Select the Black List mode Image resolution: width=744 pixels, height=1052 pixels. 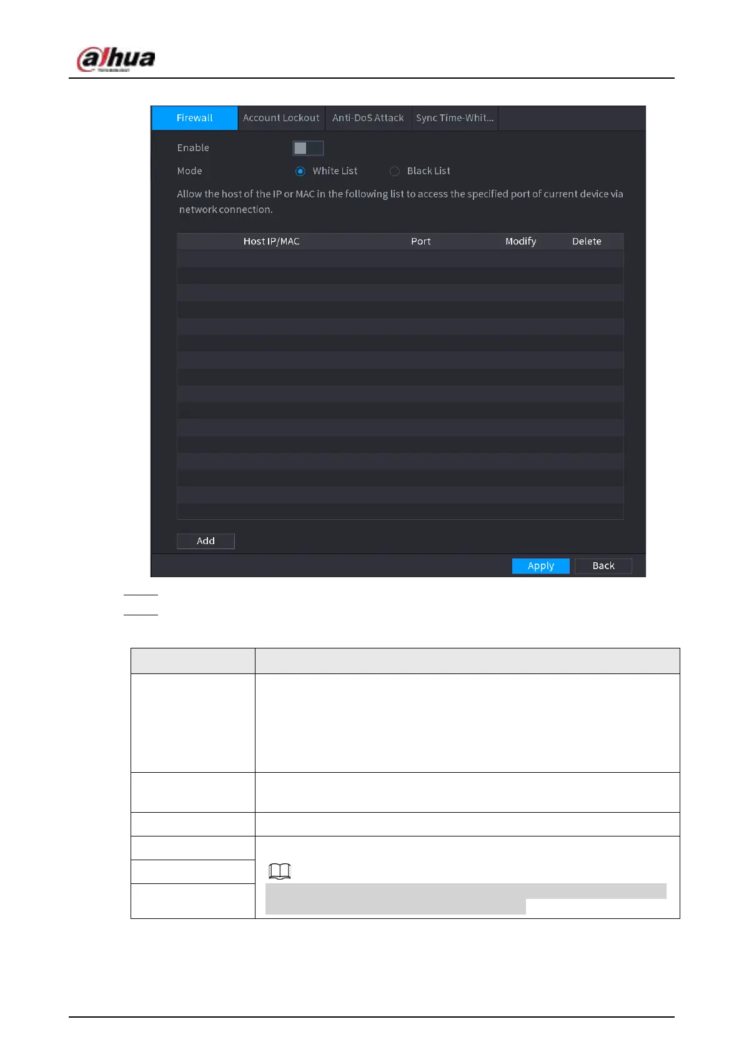coord(395,171)
